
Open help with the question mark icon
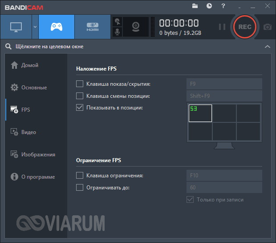click(223, 6)
